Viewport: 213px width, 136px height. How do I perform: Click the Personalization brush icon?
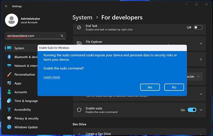[x=9, y=74]
